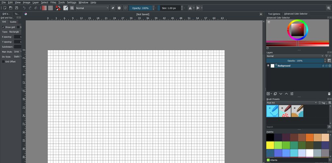Click the Tag button in Brush Presets
332x163 pixels.
tap(322, 103)
